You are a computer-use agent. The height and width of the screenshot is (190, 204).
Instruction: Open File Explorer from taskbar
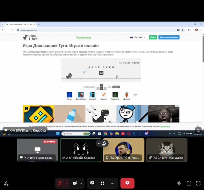(x=117, y=133)
